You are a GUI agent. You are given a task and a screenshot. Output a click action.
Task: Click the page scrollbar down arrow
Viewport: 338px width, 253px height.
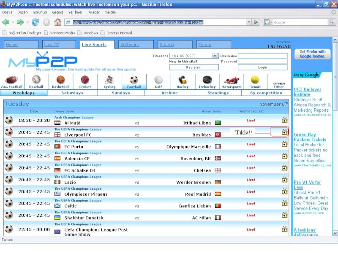(x=335, y=233)
